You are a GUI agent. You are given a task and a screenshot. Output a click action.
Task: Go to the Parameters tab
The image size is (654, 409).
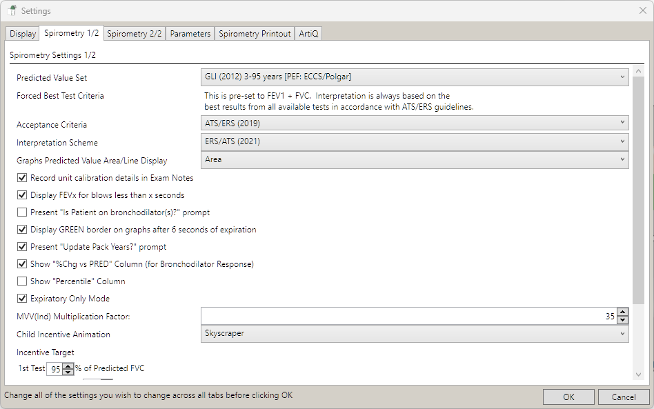point(190,34)
